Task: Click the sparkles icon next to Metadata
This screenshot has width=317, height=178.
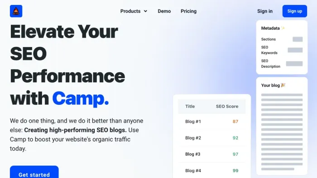Action: [x=283, y=28]
